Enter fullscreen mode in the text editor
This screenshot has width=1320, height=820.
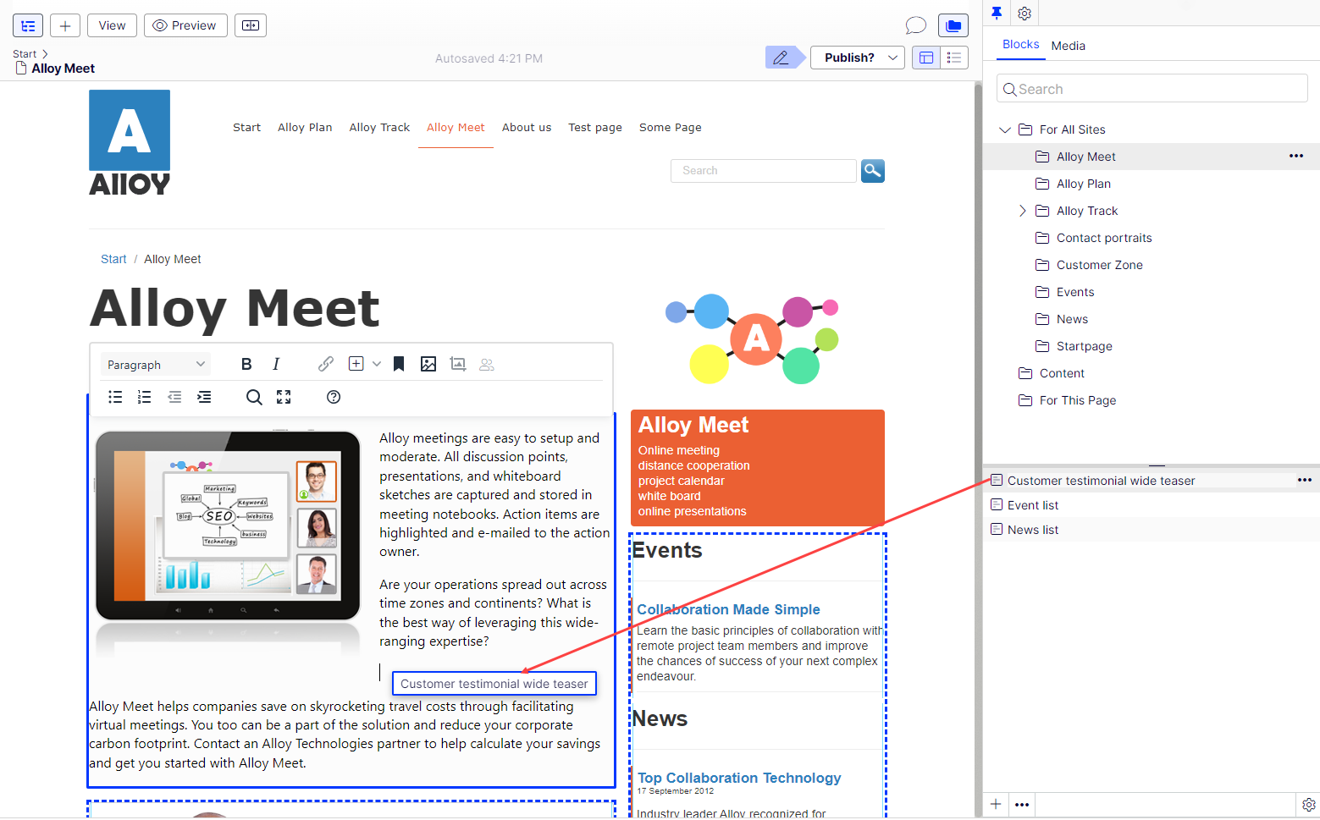[283, 396]
